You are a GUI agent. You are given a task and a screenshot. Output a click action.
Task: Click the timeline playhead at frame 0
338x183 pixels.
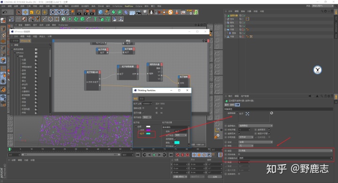(9, 149)
